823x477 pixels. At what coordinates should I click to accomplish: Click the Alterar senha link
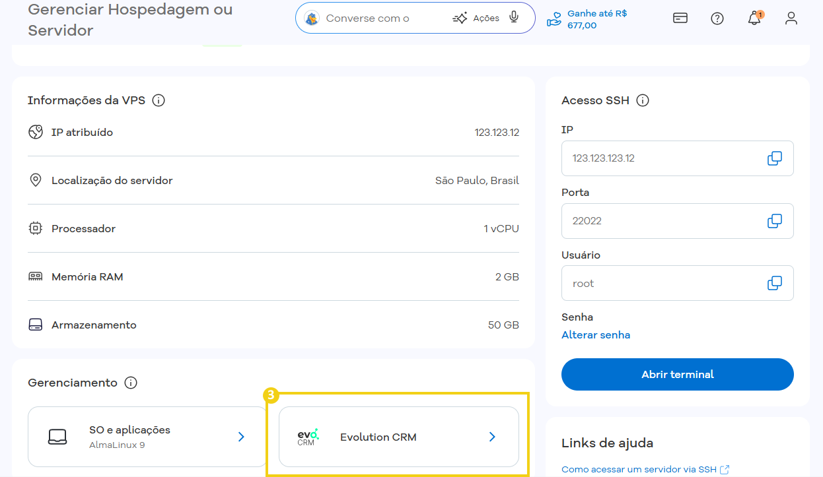pos(596,334)
